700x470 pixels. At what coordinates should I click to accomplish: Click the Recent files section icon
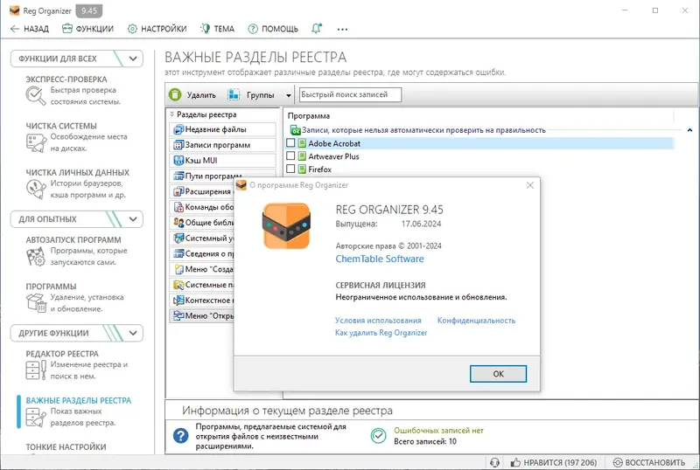pos(178,129)
